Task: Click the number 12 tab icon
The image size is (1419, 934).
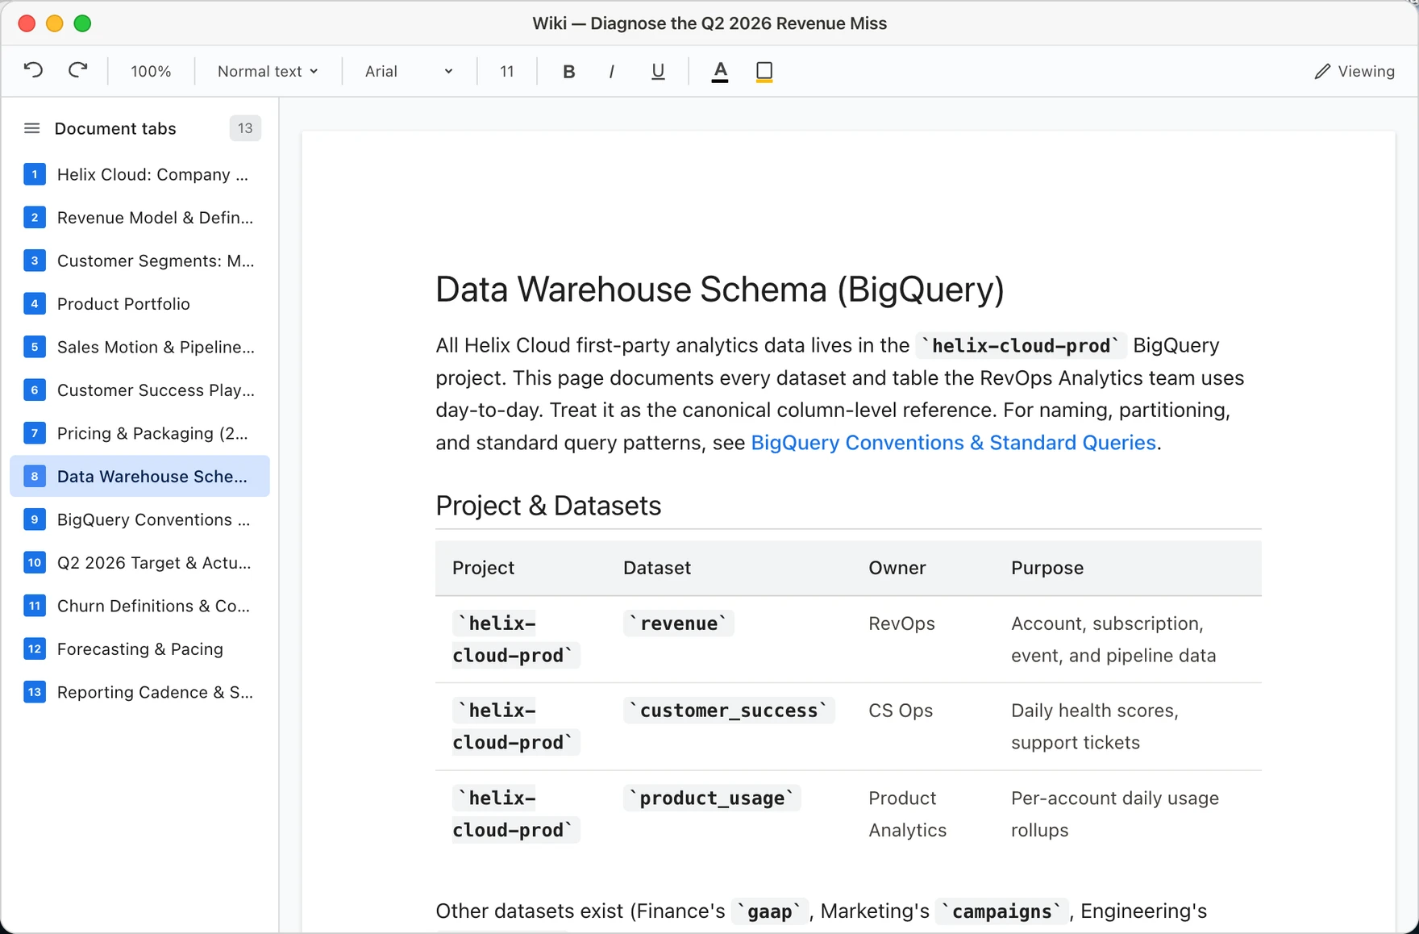Action: 34,649
